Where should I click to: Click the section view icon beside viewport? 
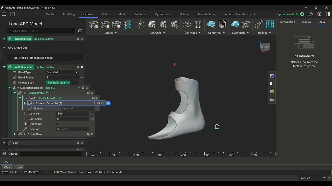272,84
